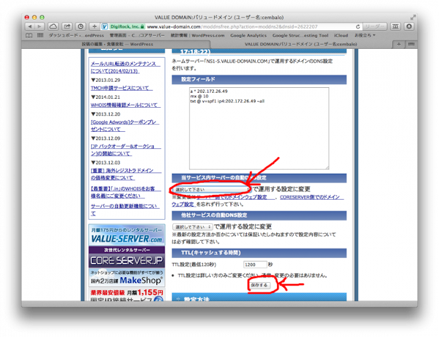This screenshot has height=337, width=439.
Task: Switch to the WordPress 投稿の編集 tab
Action: (117, 44)
